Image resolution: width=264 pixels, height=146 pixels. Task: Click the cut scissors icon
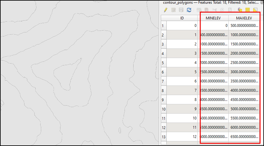(214, 10)
